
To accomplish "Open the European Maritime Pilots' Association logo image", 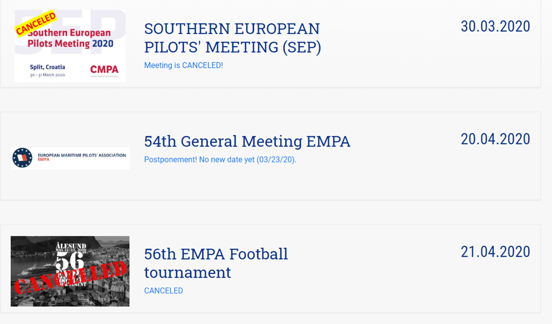I will click(x=70, y=158).
